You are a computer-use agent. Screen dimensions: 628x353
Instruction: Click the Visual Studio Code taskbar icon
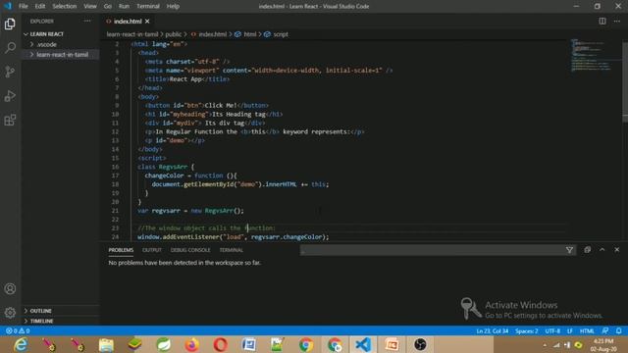point(363,344)
